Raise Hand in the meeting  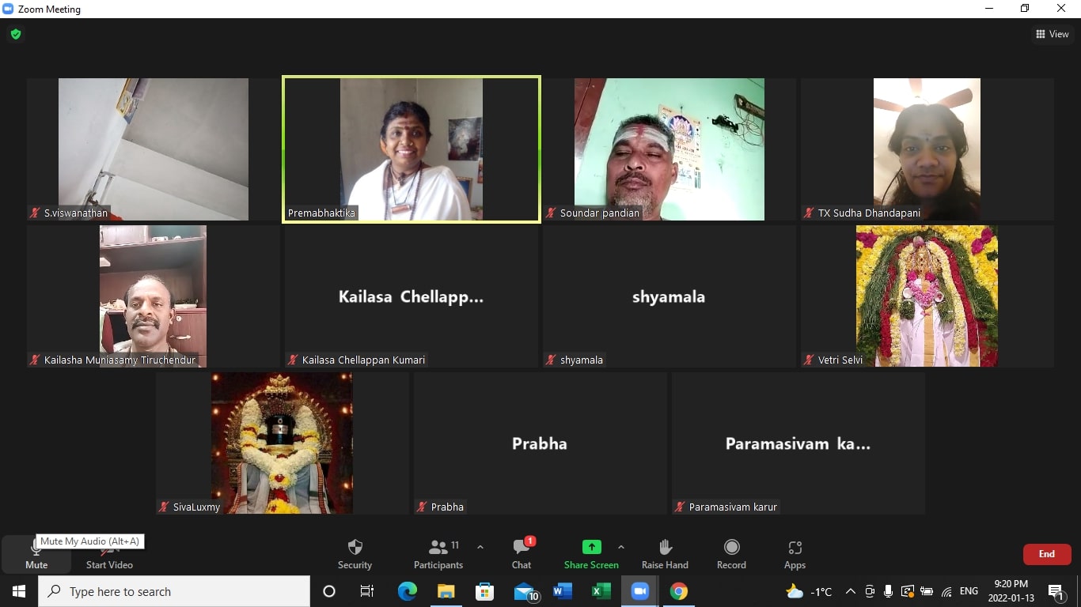665,553
